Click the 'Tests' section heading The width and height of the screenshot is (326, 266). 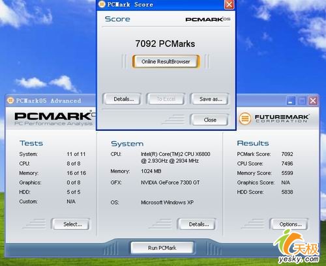point(31,143)
